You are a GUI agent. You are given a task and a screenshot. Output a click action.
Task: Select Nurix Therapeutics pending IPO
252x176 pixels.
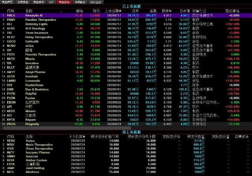point(39,145)
